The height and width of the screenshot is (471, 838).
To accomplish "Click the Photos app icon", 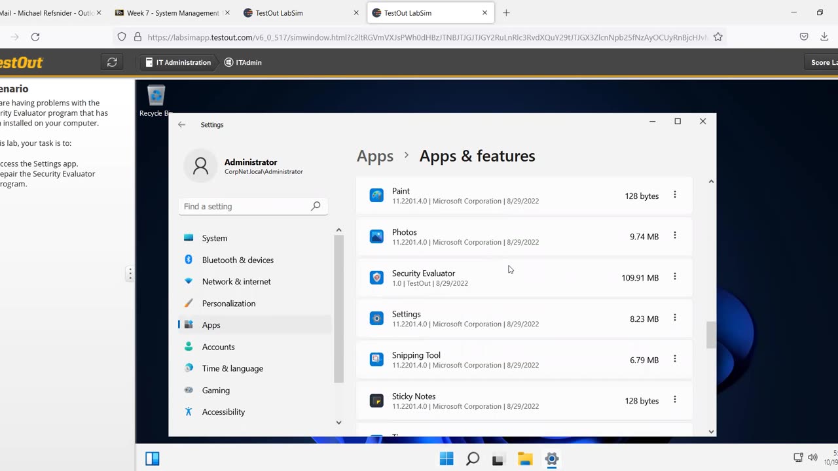I will (376, 236).
